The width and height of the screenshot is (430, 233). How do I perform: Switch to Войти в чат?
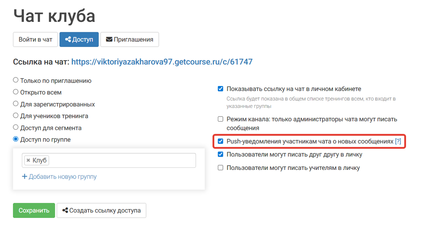tap(35, 39)
